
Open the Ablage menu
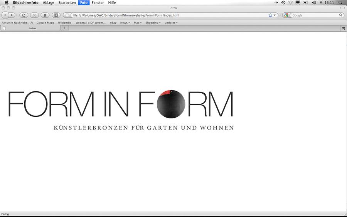click(48, 2)
